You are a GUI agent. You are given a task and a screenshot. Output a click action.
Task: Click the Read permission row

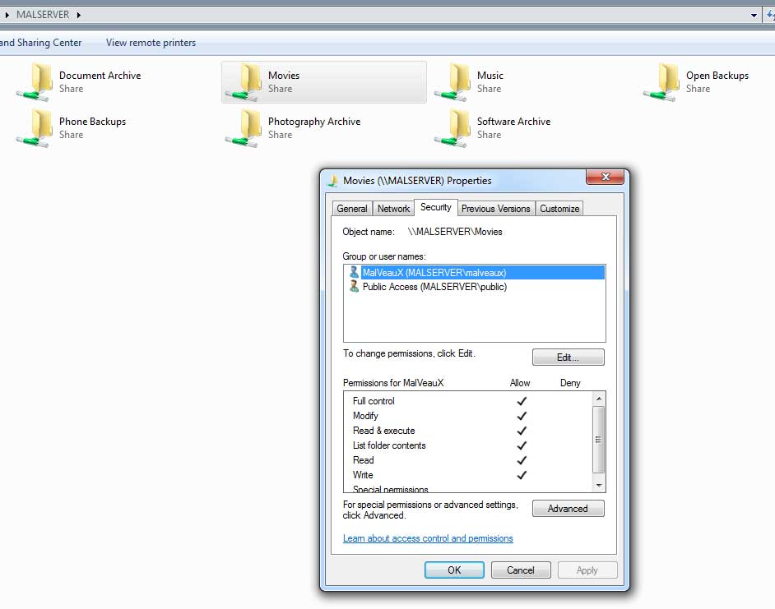(467, 460)
